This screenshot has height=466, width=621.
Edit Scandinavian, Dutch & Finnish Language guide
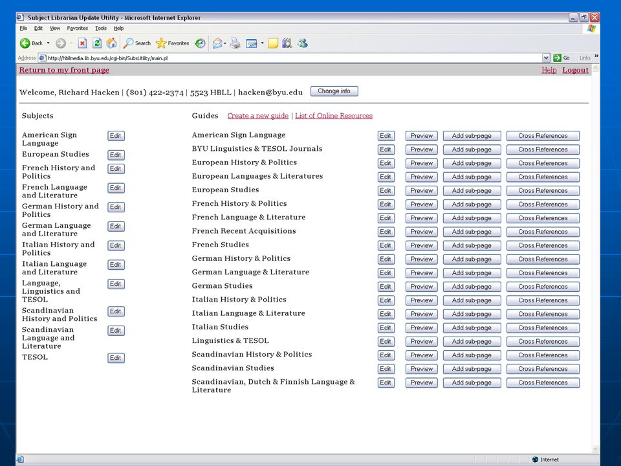(x=386, y=383)
